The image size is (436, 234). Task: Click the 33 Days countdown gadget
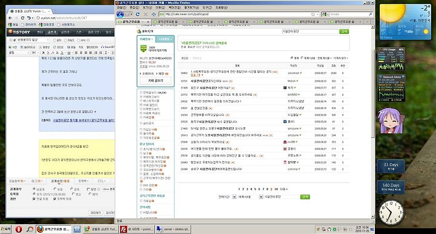[391, 166]
